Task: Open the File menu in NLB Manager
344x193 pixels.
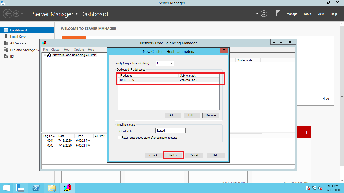Action: click(x=45, y=50)
